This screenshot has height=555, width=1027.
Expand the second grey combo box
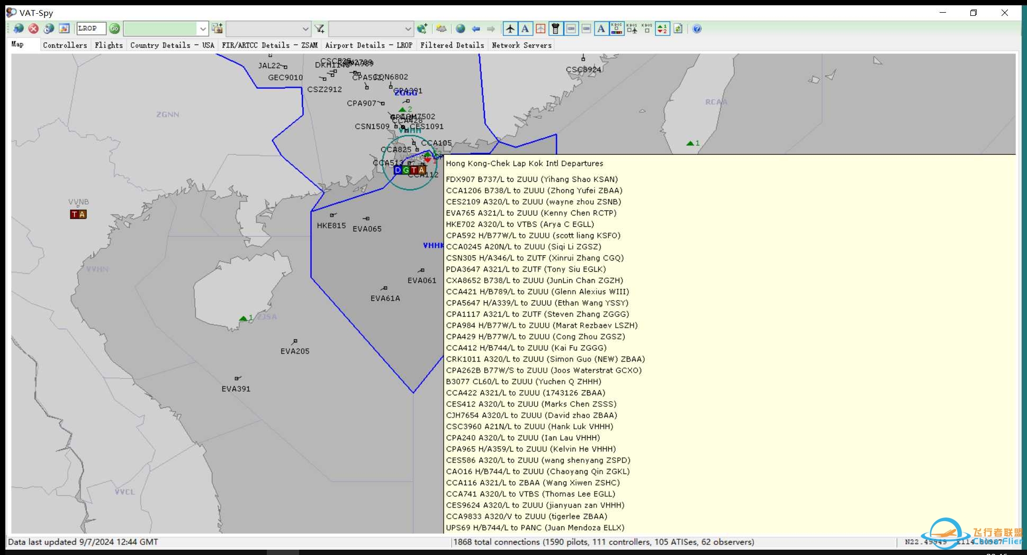point(305,29)
